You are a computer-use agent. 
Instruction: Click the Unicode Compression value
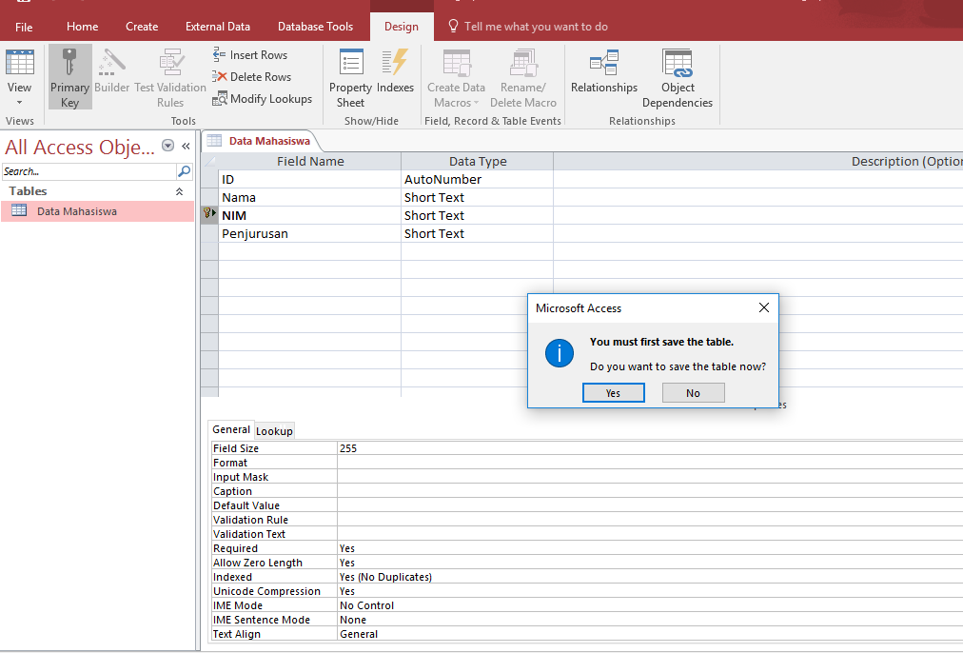point(650,591)
